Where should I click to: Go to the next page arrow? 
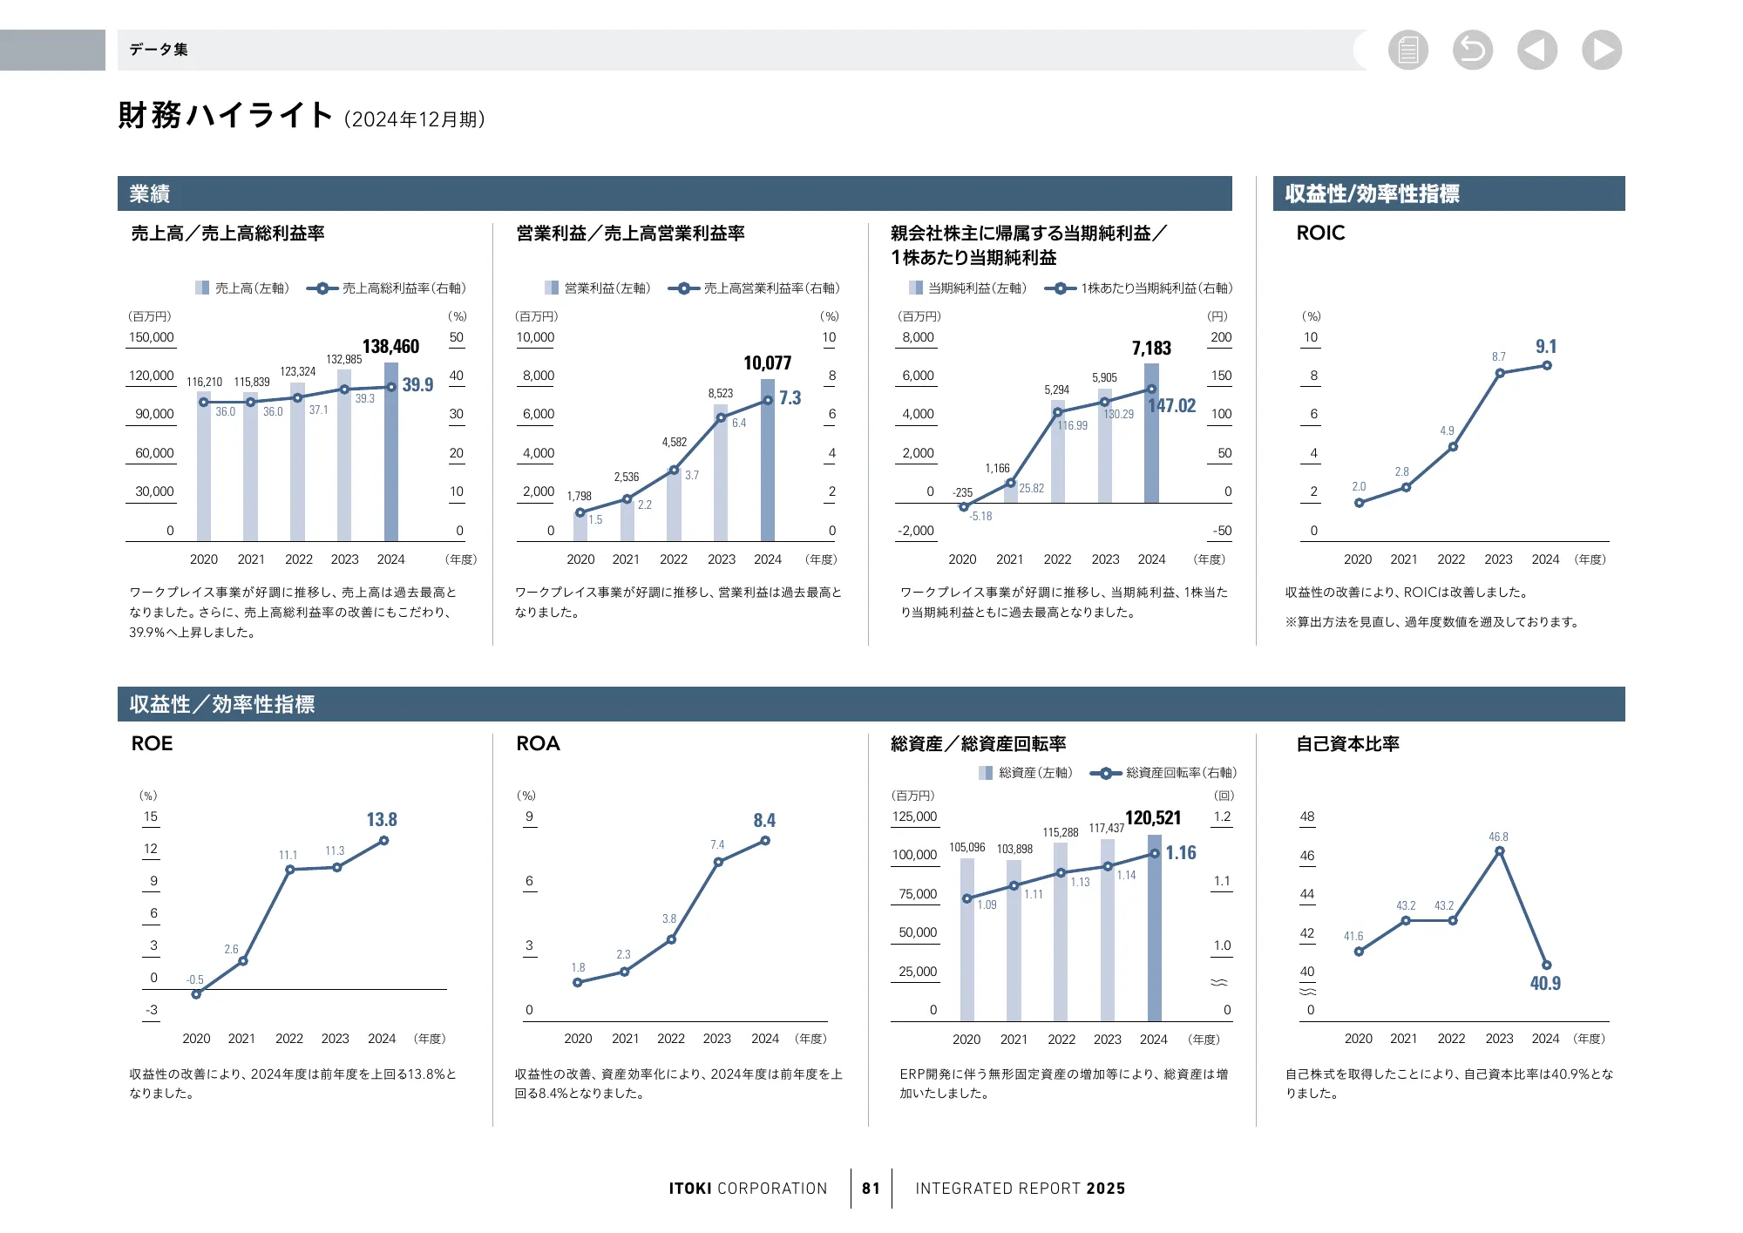coord(1602,50)
